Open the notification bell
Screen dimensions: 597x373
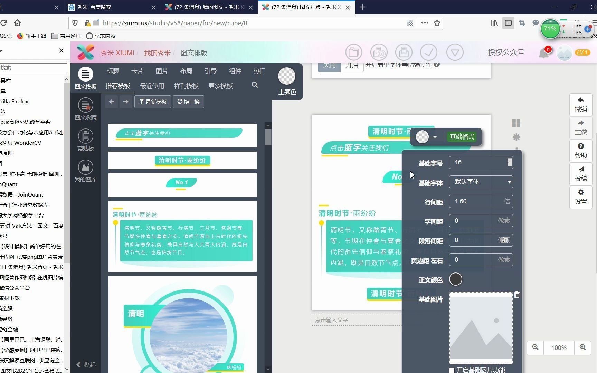[x=544, y=53]
